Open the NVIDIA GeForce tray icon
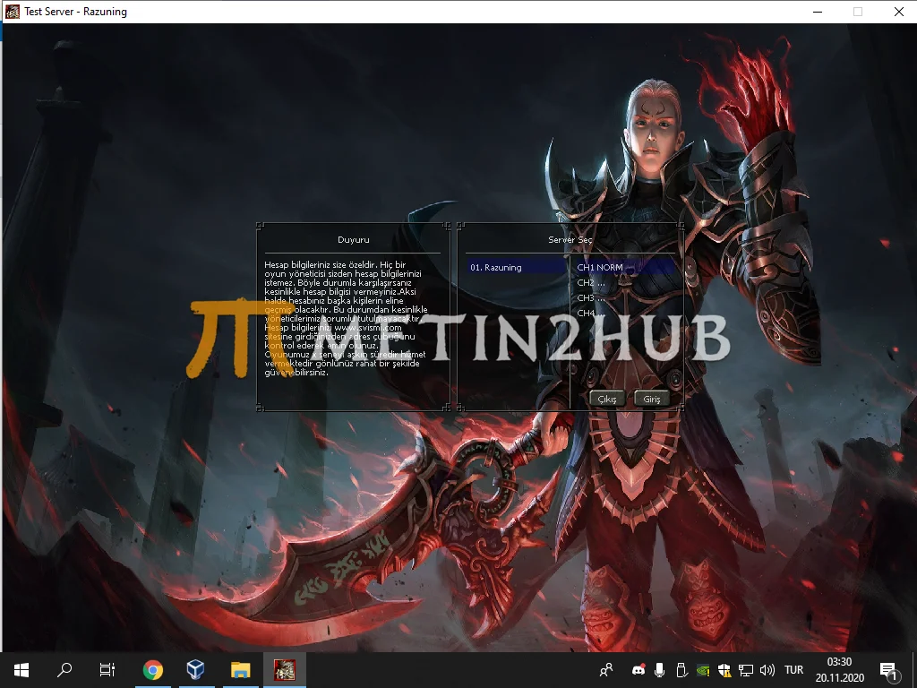Image resolution: width=917 pixels, height=688 pixels. pos(703,669)
